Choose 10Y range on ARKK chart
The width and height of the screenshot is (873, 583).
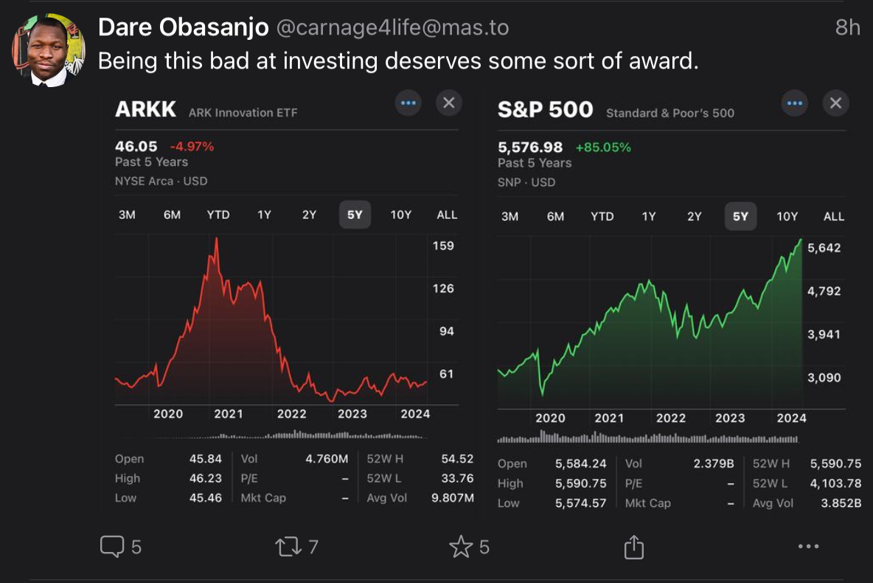point(400,215)
